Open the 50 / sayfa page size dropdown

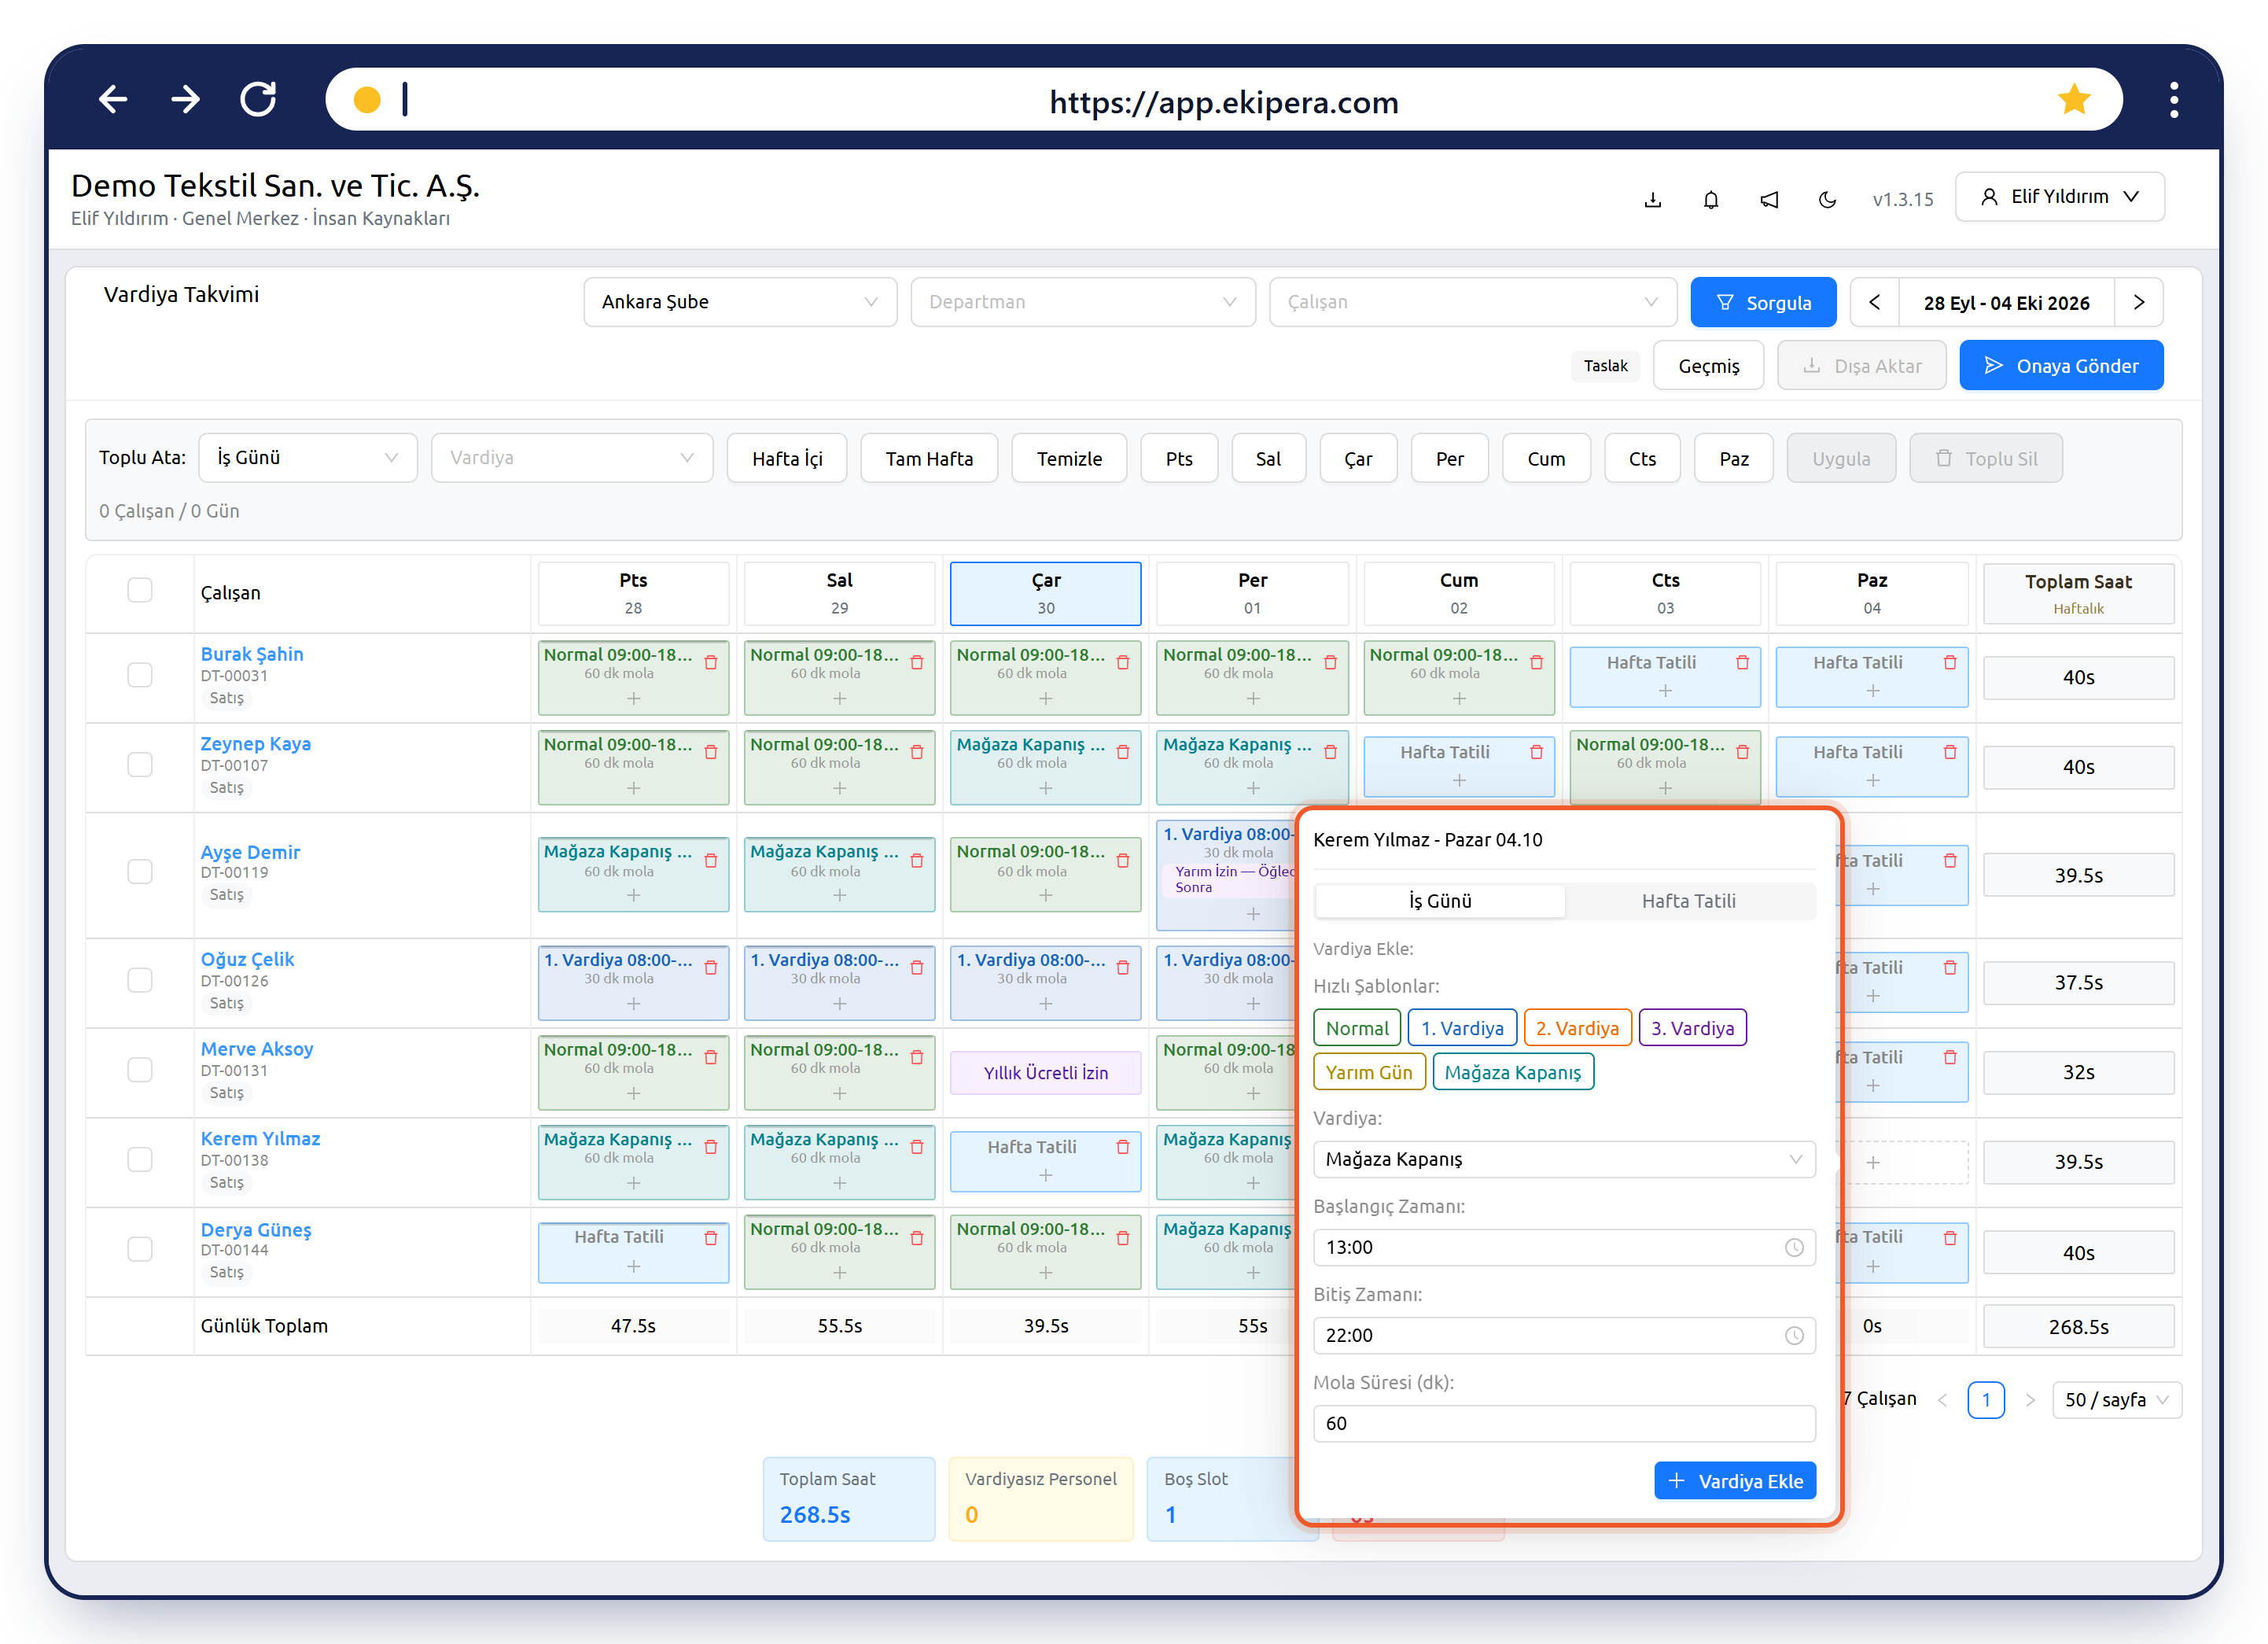(x=2116, y=1400)
